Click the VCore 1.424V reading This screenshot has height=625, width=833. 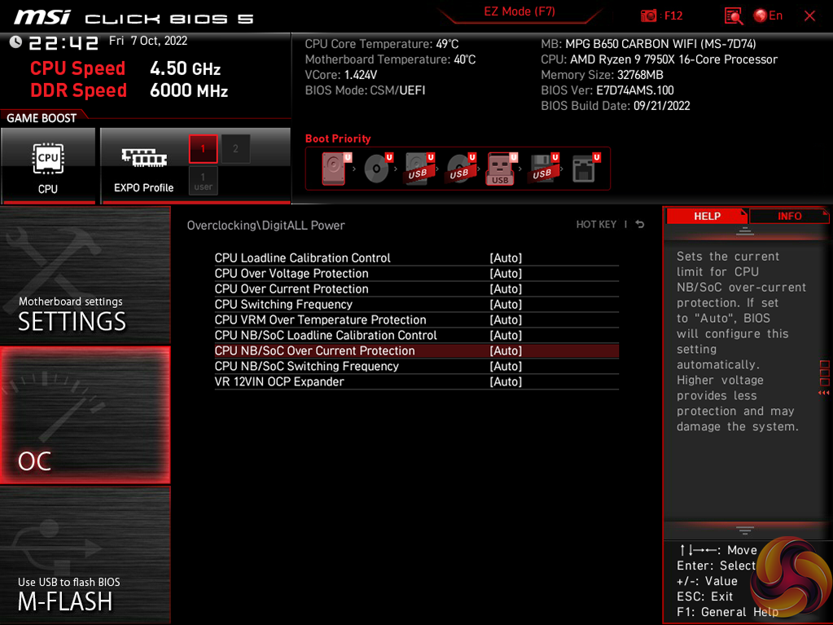pyautogui.click(x=341, y=75)
